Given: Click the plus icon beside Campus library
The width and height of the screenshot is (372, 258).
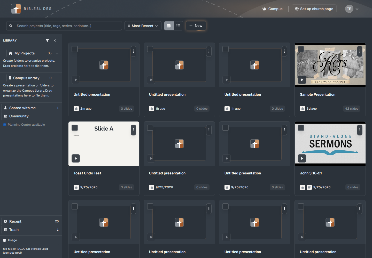Looking at the screenshot, I should 57,78.
